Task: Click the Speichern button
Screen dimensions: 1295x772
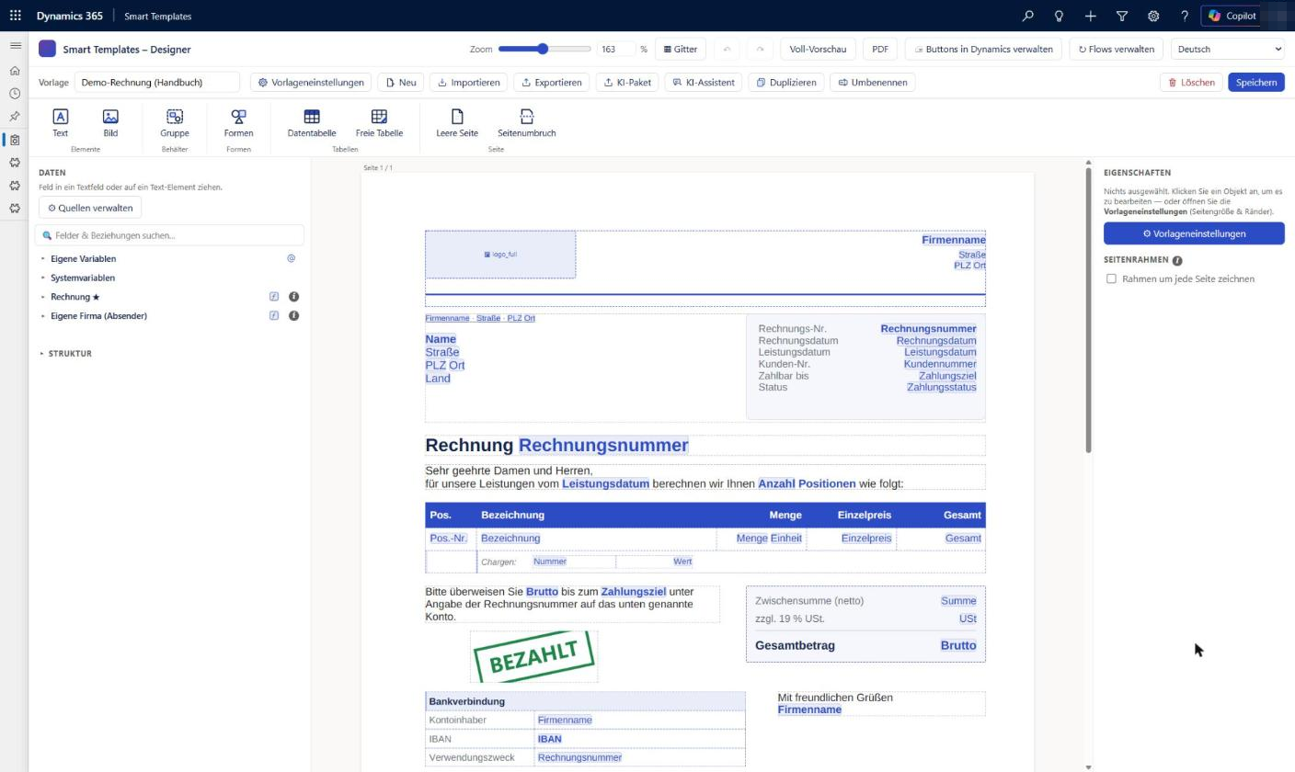Action: 1255,82
